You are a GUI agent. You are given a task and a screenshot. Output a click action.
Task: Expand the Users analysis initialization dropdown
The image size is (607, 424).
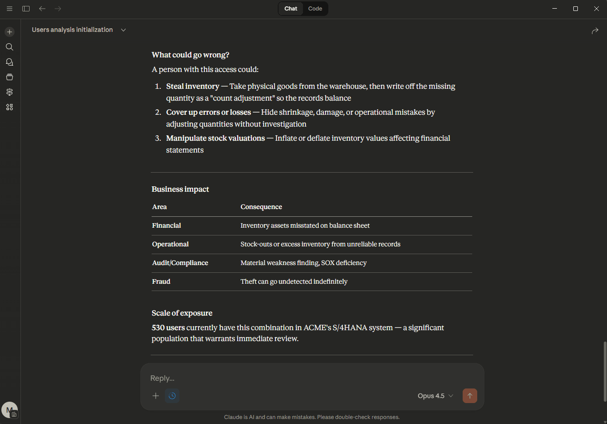coord(123,30)
